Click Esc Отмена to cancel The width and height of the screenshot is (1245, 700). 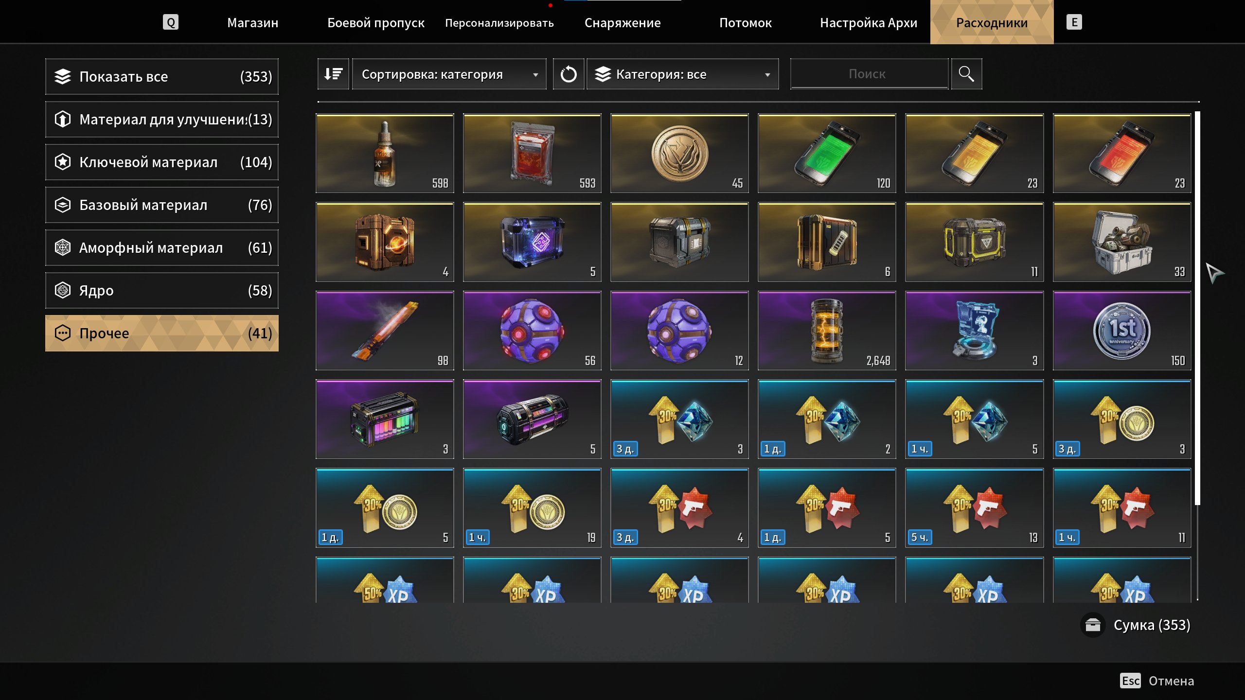tap(1157, 681)
